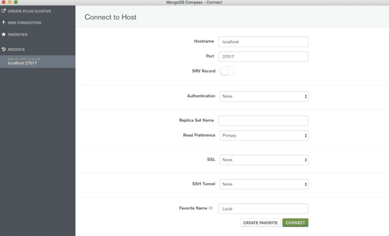Click the SSH Tunnel label

click(203, 184)
